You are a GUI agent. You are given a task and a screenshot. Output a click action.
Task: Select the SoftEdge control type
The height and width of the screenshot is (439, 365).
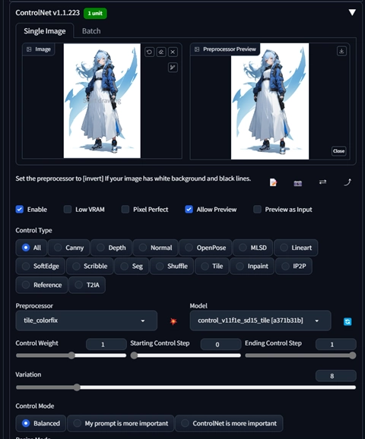click(40, 267)
